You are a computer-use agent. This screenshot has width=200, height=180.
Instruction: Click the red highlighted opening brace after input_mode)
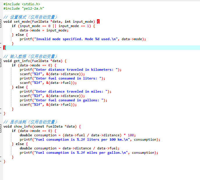tap(98, 22)
